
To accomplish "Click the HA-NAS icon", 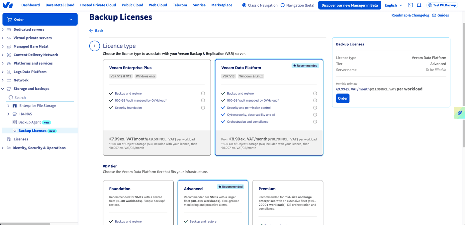I will 15,114.
